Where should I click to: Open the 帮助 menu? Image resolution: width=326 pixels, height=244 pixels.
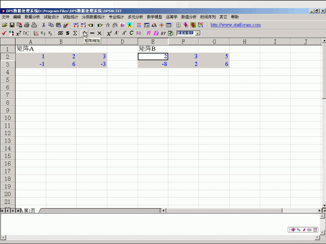[x=234, y=17]
